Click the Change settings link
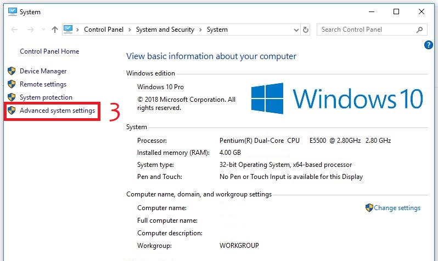438x261 pixels. [397, 208]
